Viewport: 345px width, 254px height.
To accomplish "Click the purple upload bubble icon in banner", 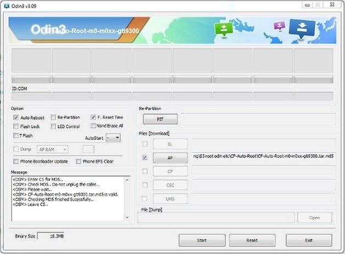I will pyautogui.click(x=280, y=26).
